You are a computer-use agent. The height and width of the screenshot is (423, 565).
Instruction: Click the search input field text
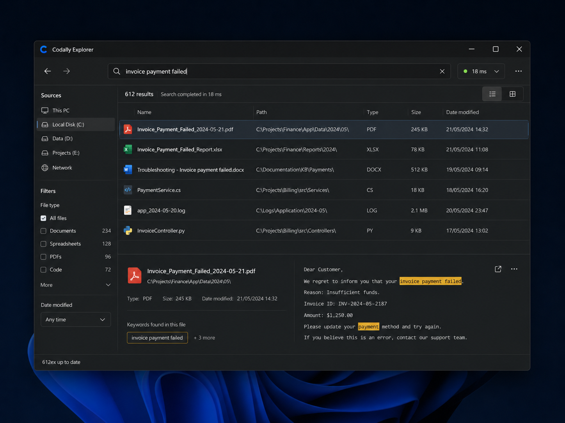[x=156, y=71]
